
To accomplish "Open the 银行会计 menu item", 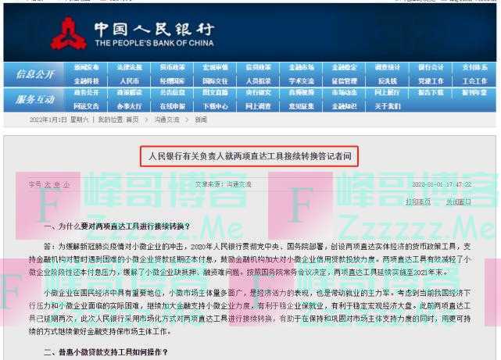I will [x=431, y=67].
